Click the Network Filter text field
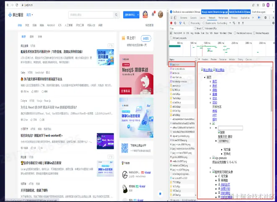 tap(181, 28)
